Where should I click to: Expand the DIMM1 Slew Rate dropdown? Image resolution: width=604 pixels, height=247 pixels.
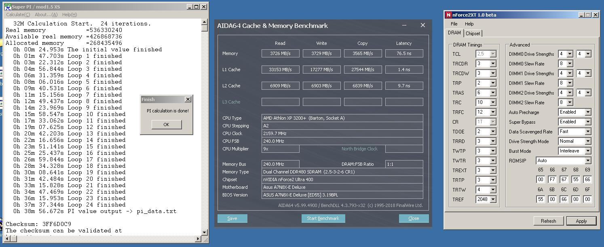pyautogui.click(x=570, y=83)
